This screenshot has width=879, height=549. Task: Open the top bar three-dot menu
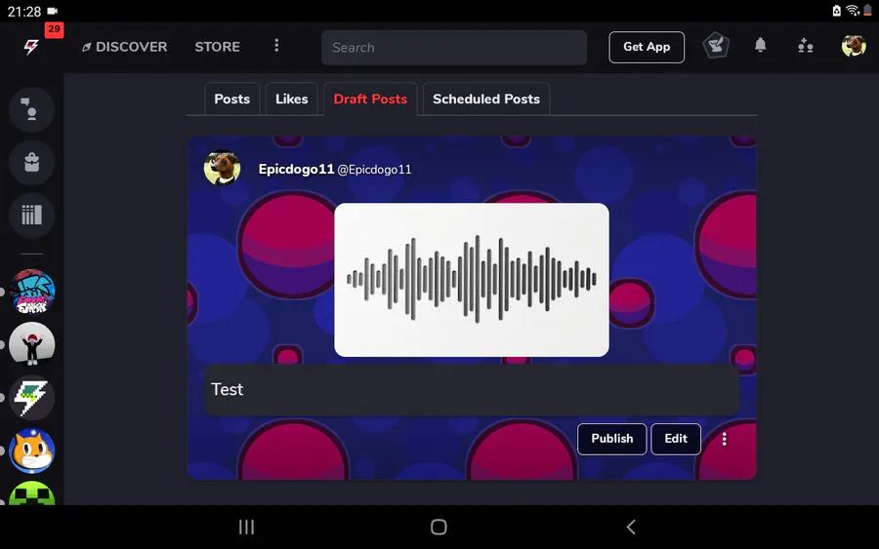(276, 45)
